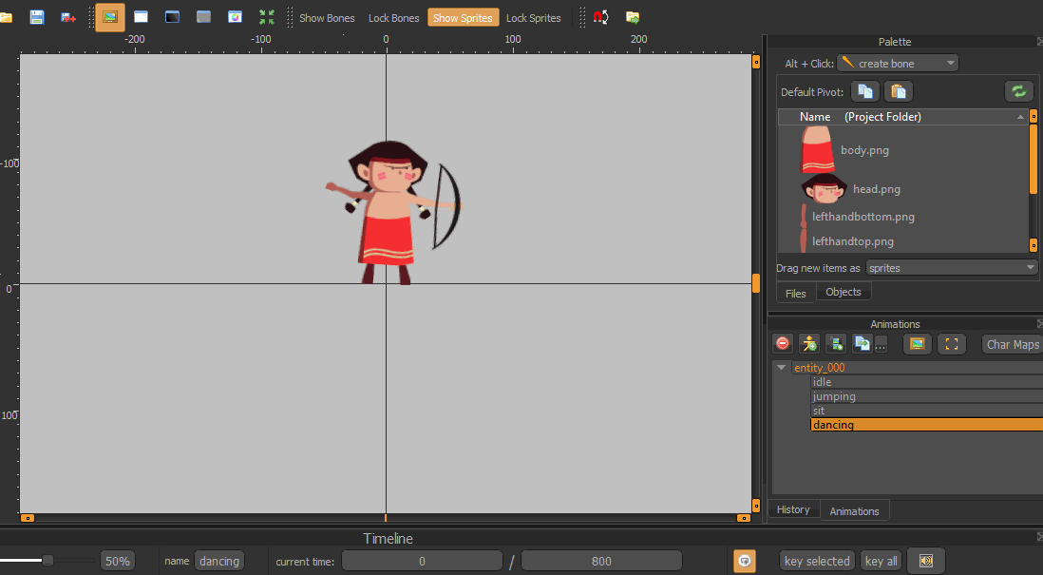Viewport: 1043px width, 575px height.
Task: Click the red magnet snapping icon
Action: click(x=600, y=17)
